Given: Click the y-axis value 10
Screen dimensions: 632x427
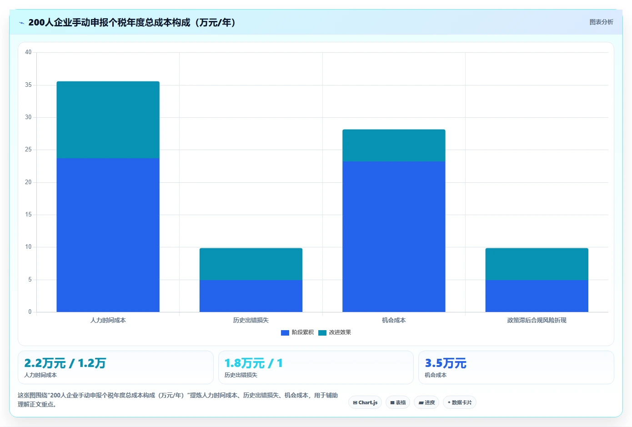Looking at the screenshot, I should 28,247.
